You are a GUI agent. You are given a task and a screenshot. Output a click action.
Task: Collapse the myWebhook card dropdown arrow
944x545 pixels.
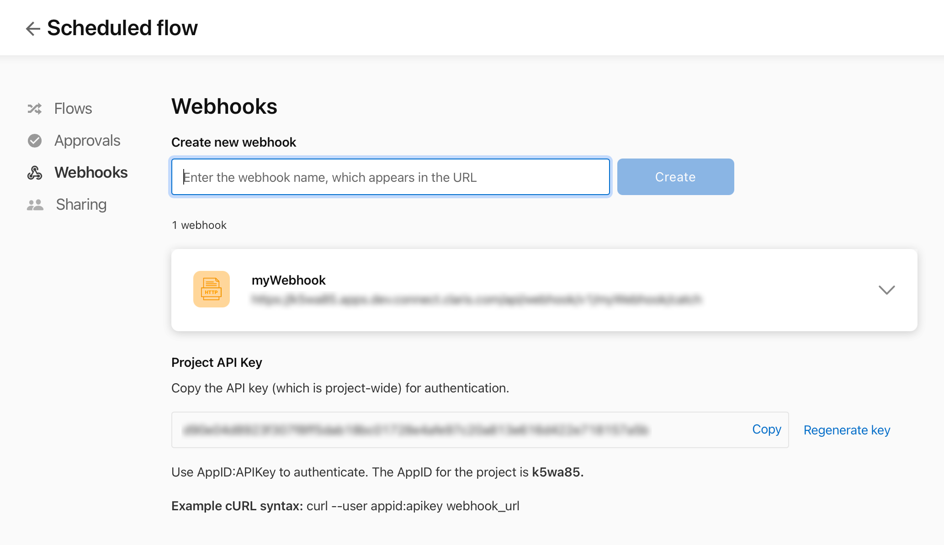tap(887, 290)
